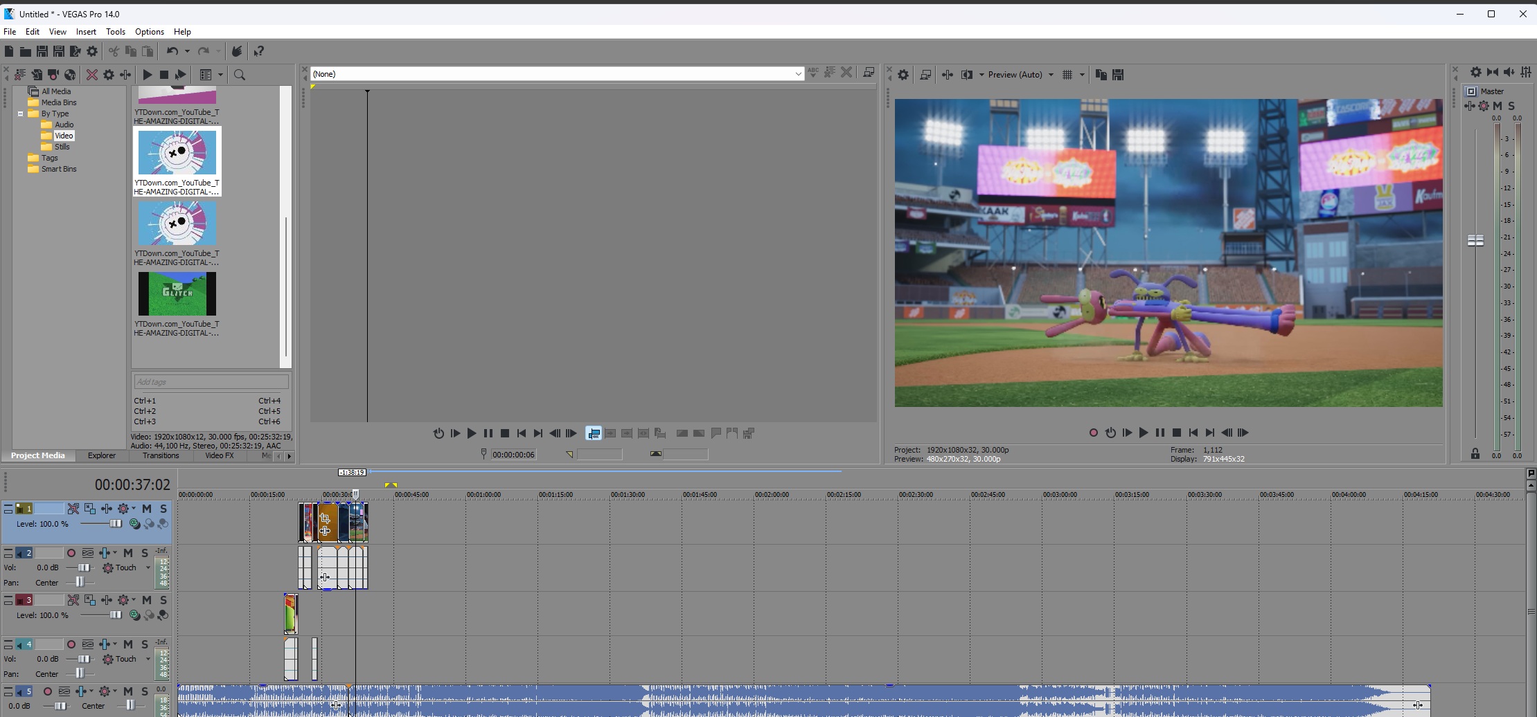Click the Video Output FX icon in preview
Viewport: 1537px width, 717px height.
948,75
